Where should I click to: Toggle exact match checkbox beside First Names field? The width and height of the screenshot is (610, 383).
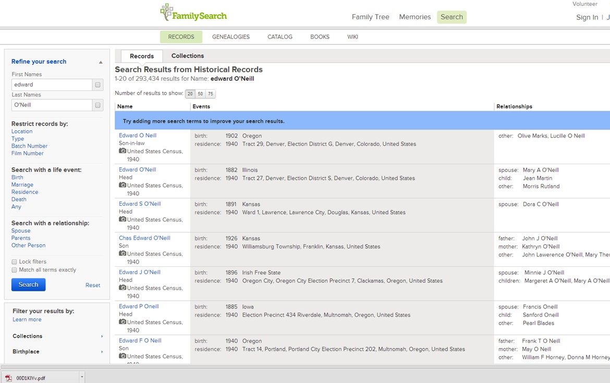coord(97,85)
